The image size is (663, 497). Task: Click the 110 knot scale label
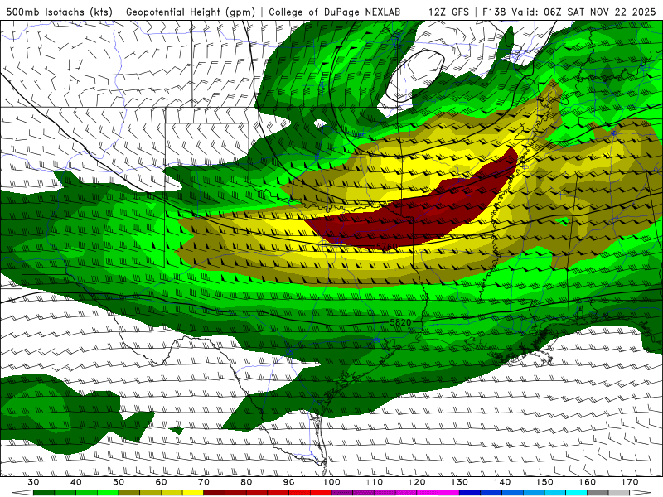tap(375, 482)
